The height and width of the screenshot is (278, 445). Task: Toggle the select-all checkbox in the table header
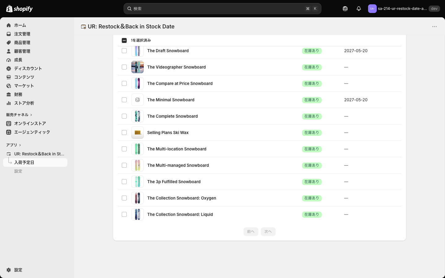point(124,40)
